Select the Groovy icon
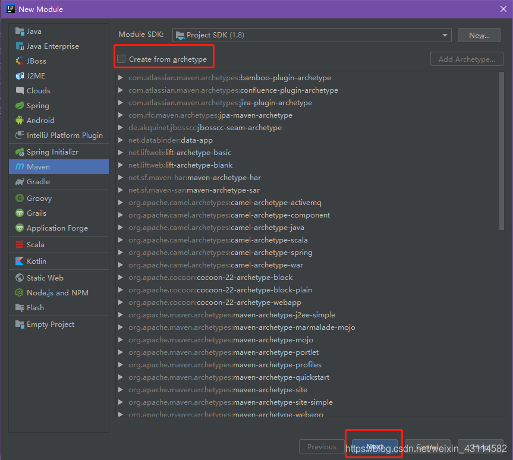The height and width of the screenshot is (460, 513). pyautogui.click(x=20, y=199)
